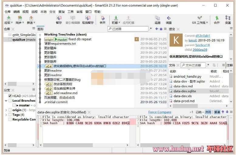This screenshot has height=155, width=236.
Task: Toggle the origin checkbox
Action: [x=10, y=110]
